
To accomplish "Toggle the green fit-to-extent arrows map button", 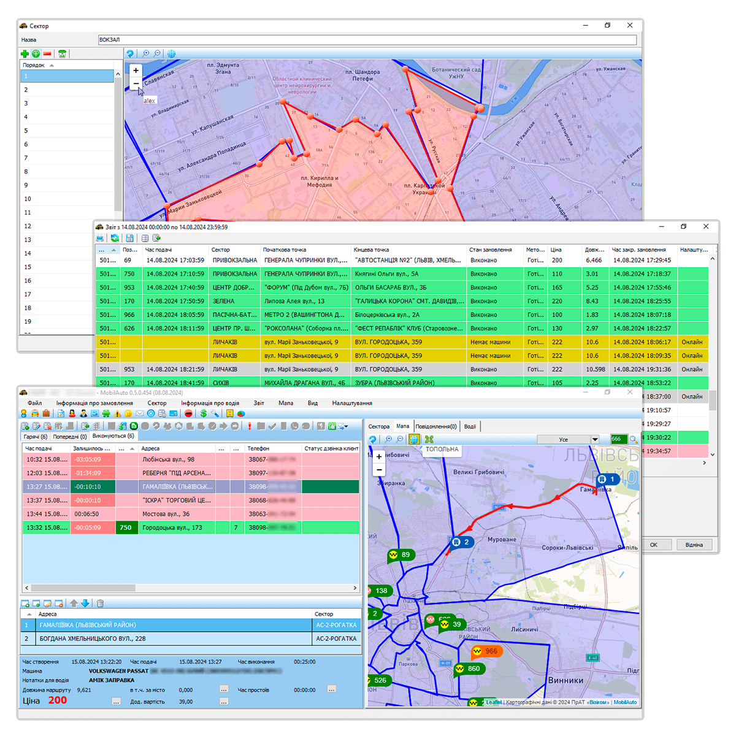I will click(429, 439).
